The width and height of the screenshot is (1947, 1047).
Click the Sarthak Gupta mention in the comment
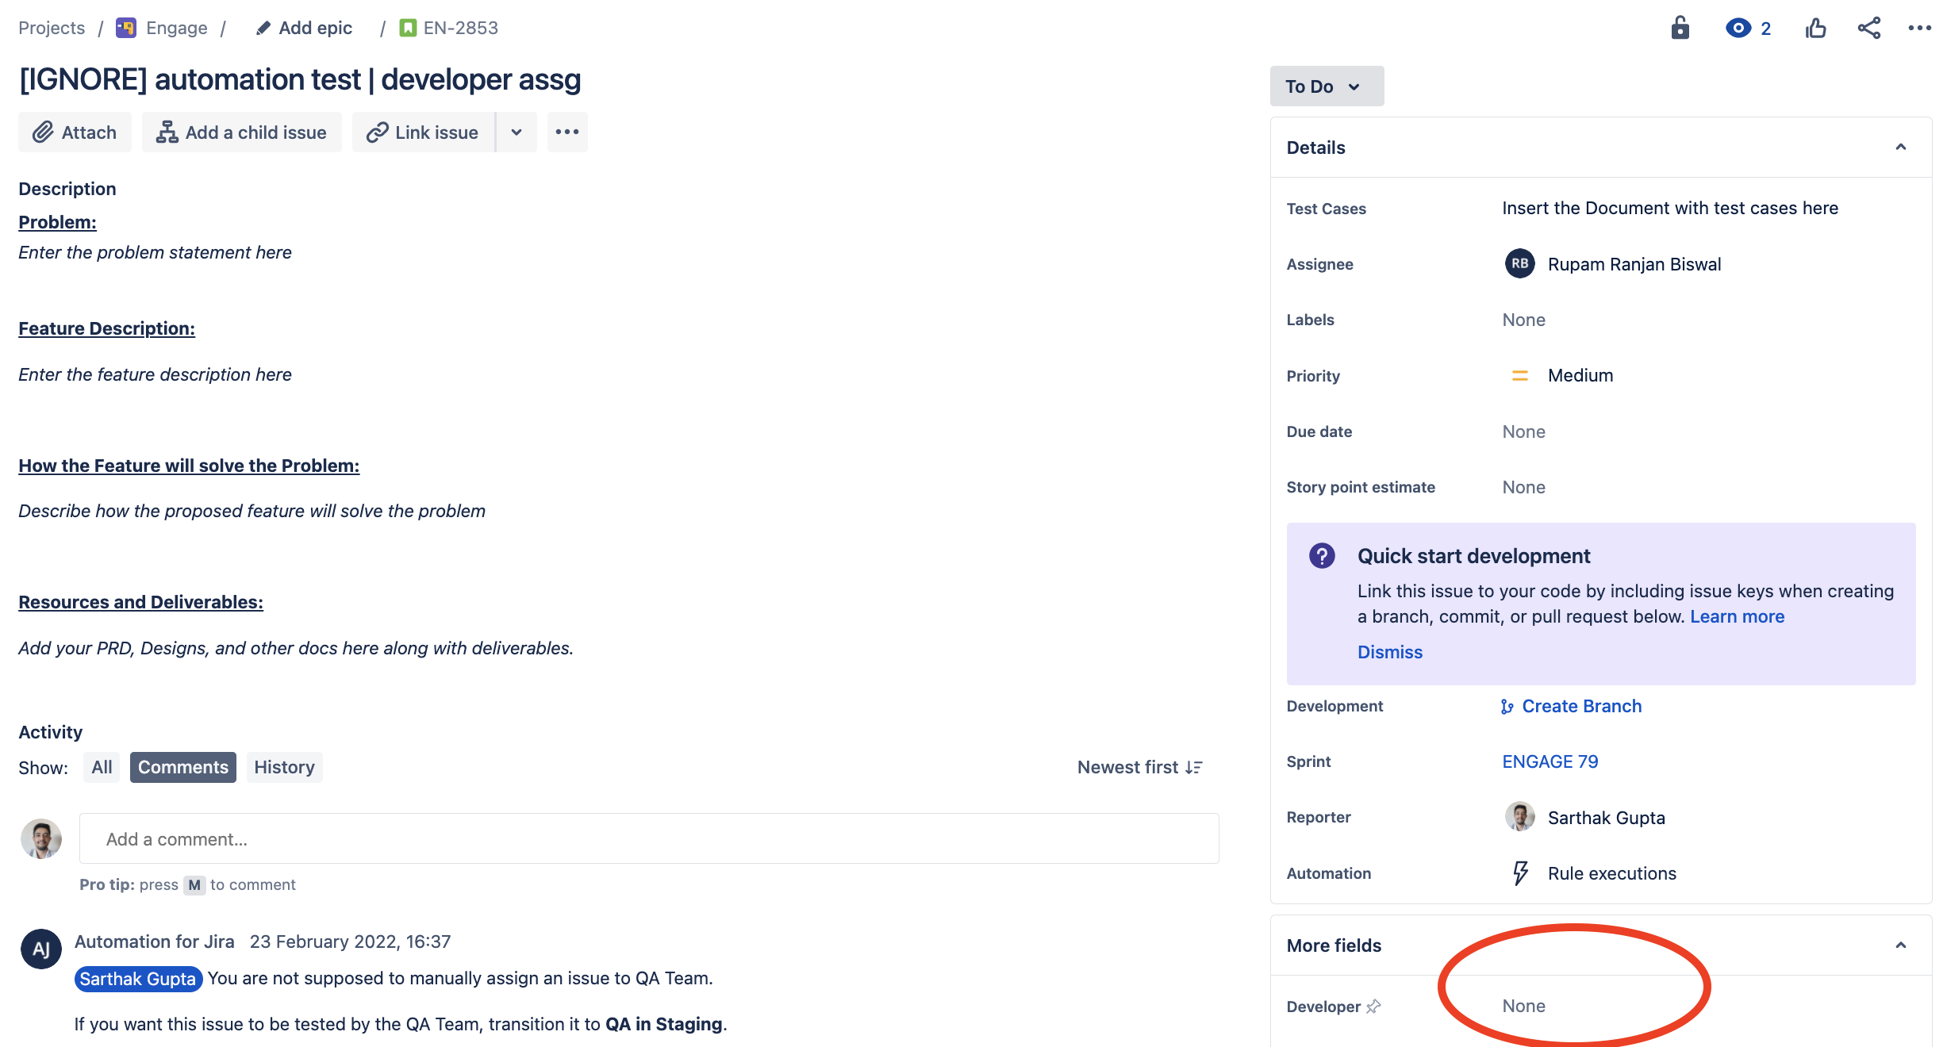[138, 979]
